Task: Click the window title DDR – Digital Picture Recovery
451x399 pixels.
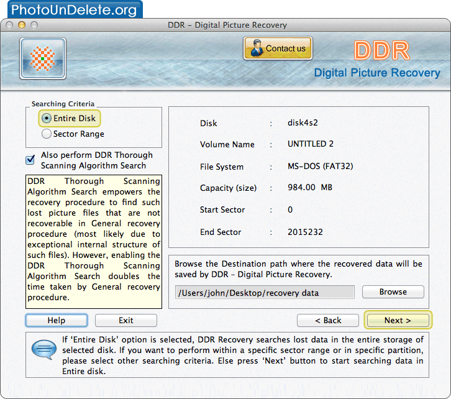Action: (227, 25)
